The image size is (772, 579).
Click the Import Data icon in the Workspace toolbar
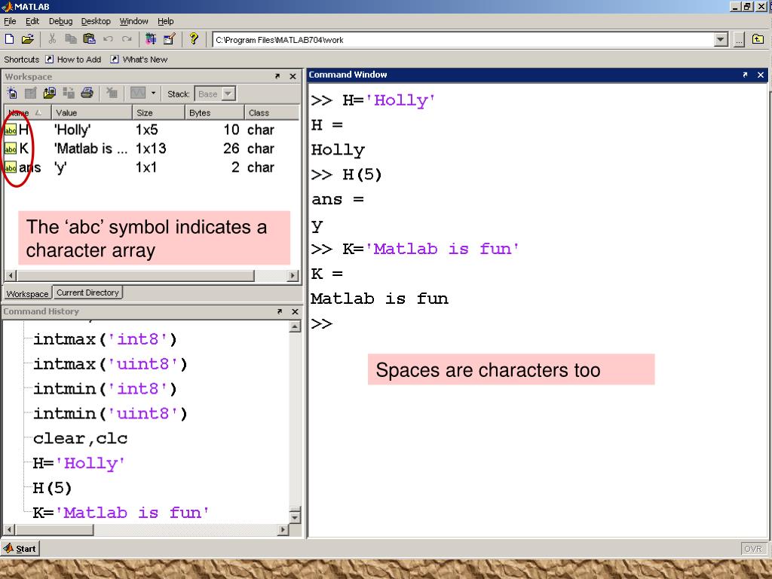pyautogui.click(x=49, y=93)
